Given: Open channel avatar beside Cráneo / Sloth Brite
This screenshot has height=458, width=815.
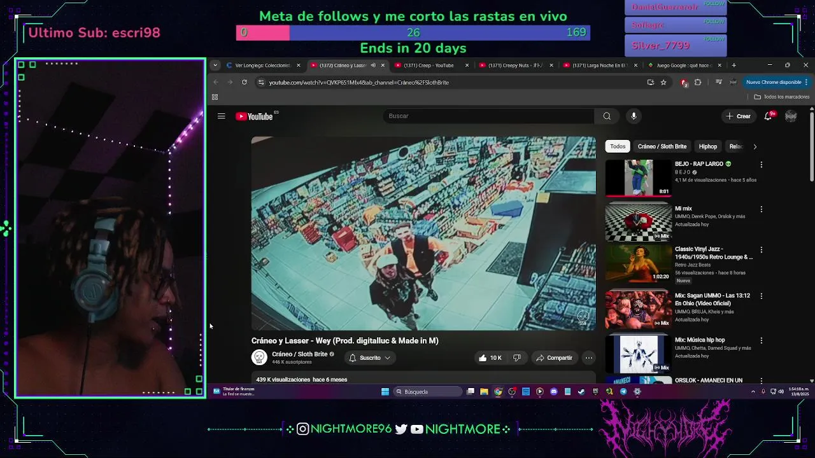Looking at the screenshot, I should click(x=259, y=357).
